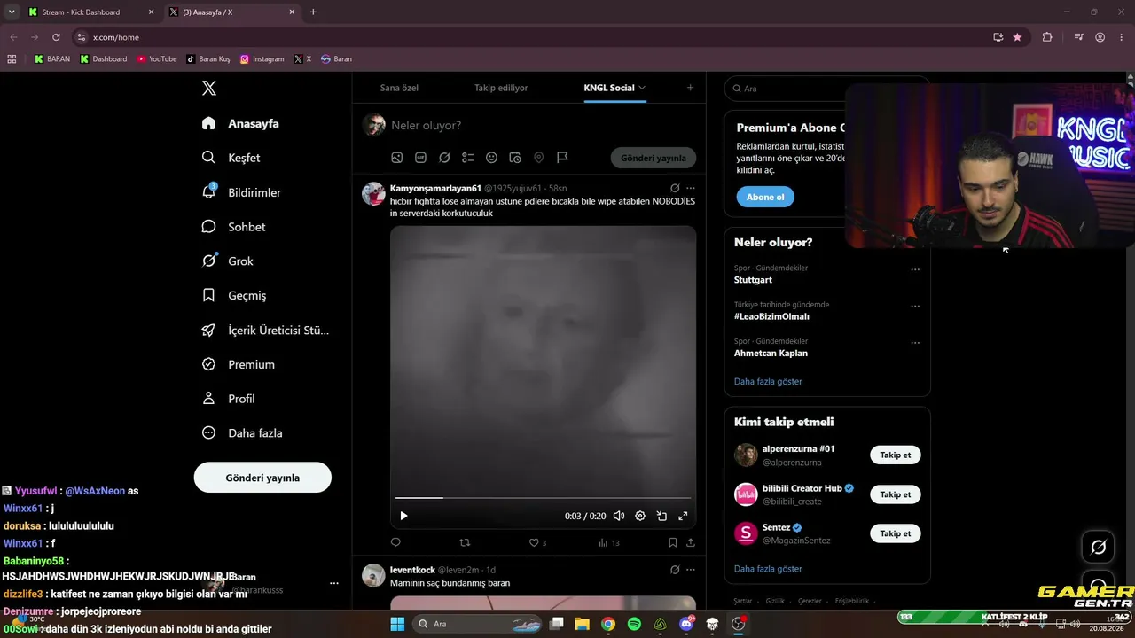Image resolution: width=1135 pixels, height=638 pixels.
Task: Ask Grok about leventkock post
Action: tap(675, 570)
